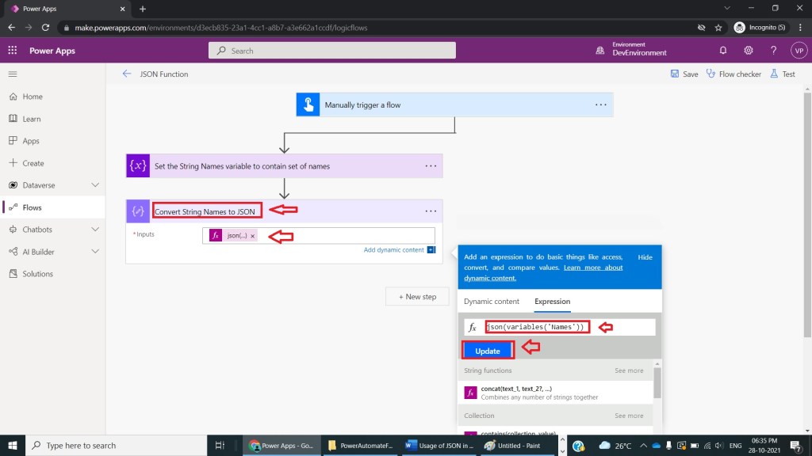Expand the AI Builder navigation section
Viewport: 812px width, 456px height.
95,252
